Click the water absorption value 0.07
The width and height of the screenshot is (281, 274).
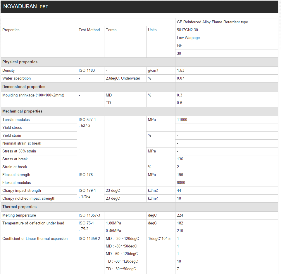click(x=180, y=78)
